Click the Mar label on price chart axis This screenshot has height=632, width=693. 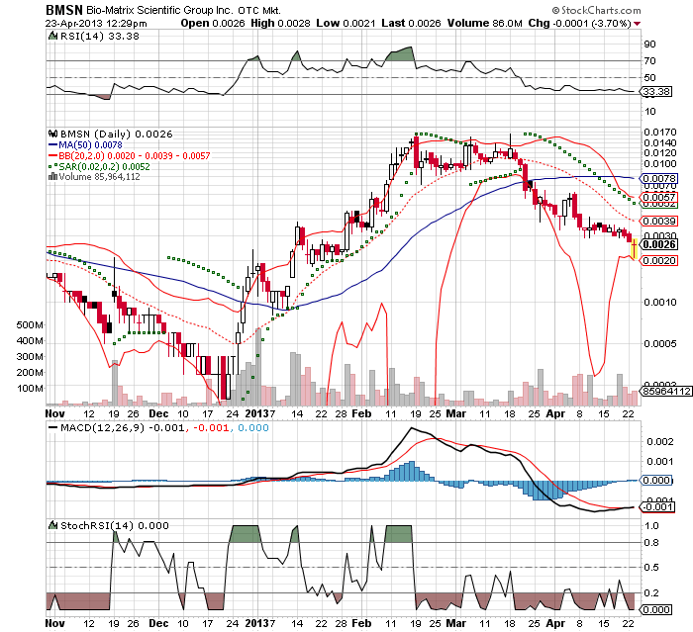[x=456, y=413]
